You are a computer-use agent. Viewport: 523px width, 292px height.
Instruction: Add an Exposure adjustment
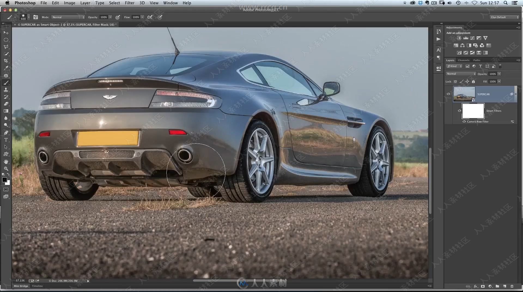(479, 38)
